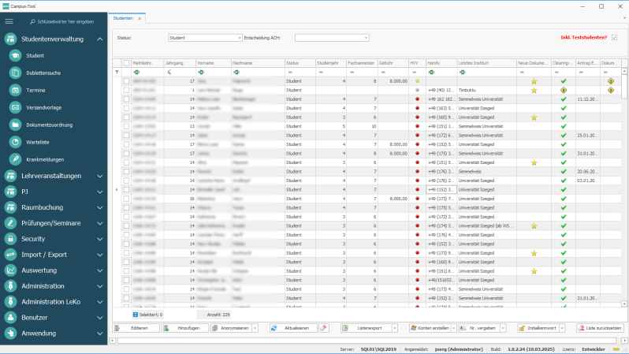Open the Anonymisieren dropdown arrow

(255, 328)
